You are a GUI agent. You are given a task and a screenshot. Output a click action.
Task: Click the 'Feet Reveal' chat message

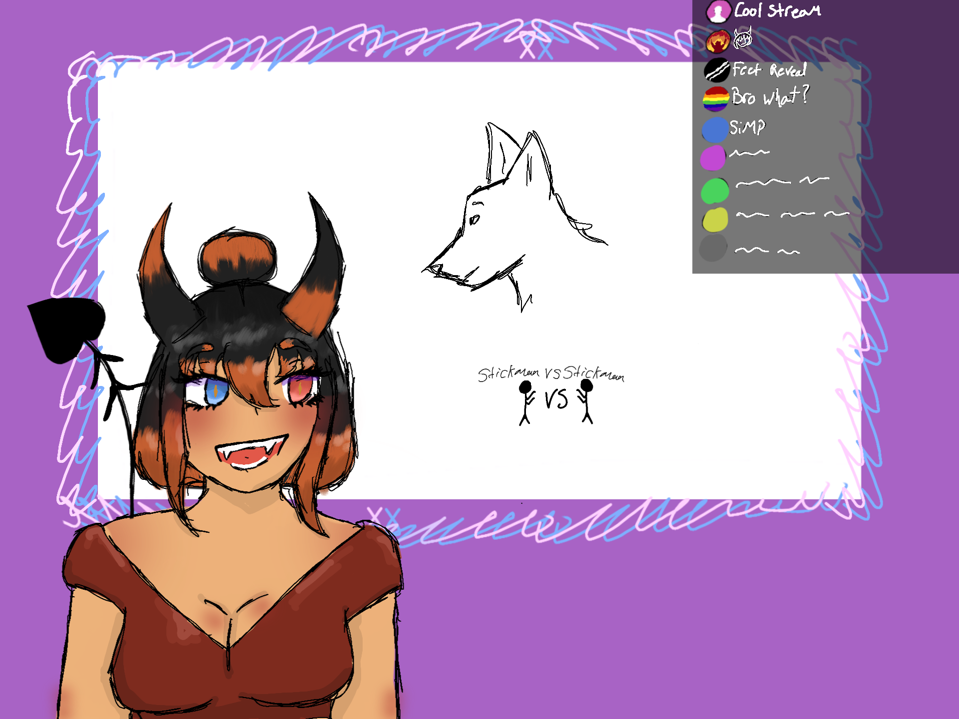[x=769, y=70]
